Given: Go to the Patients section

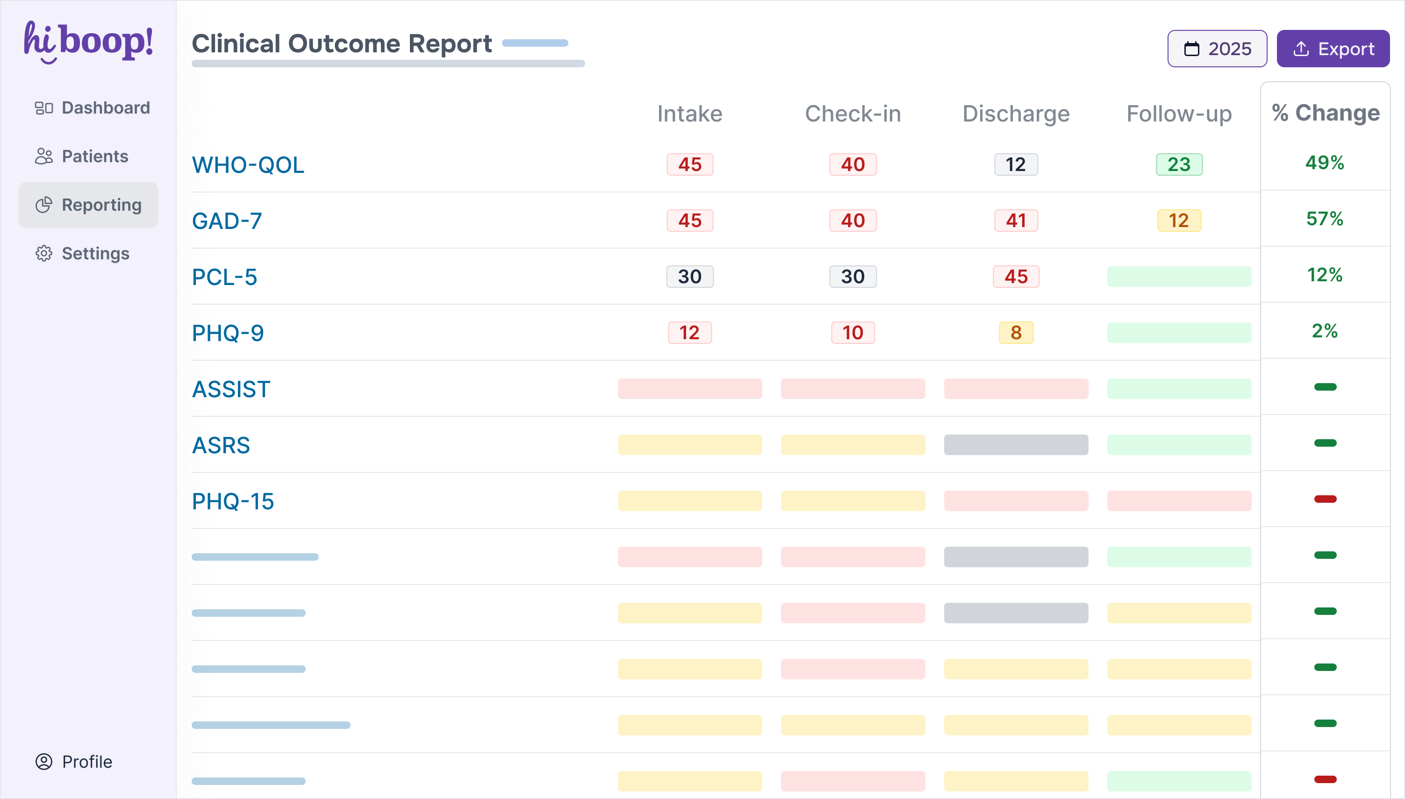Looking at the screenshot, I should 94,157.
